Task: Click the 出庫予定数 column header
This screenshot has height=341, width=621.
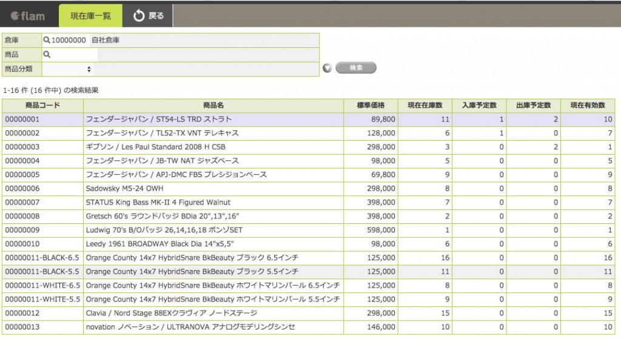Action: 534,106
